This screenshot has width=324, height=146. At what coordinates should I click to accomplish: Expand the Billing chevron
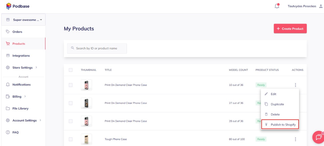(x=25, y=96)
